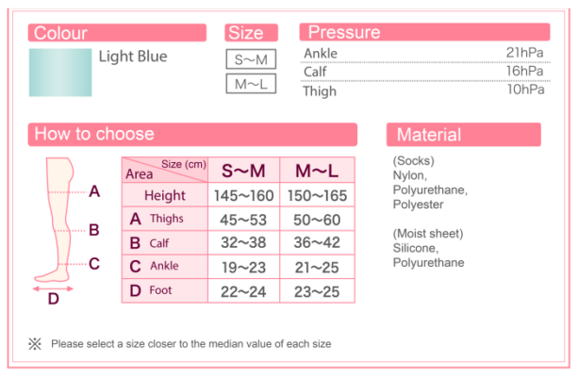Click the How to choose header
The height and width of the screenshot is (377, 579).
(x=192, y=135)
